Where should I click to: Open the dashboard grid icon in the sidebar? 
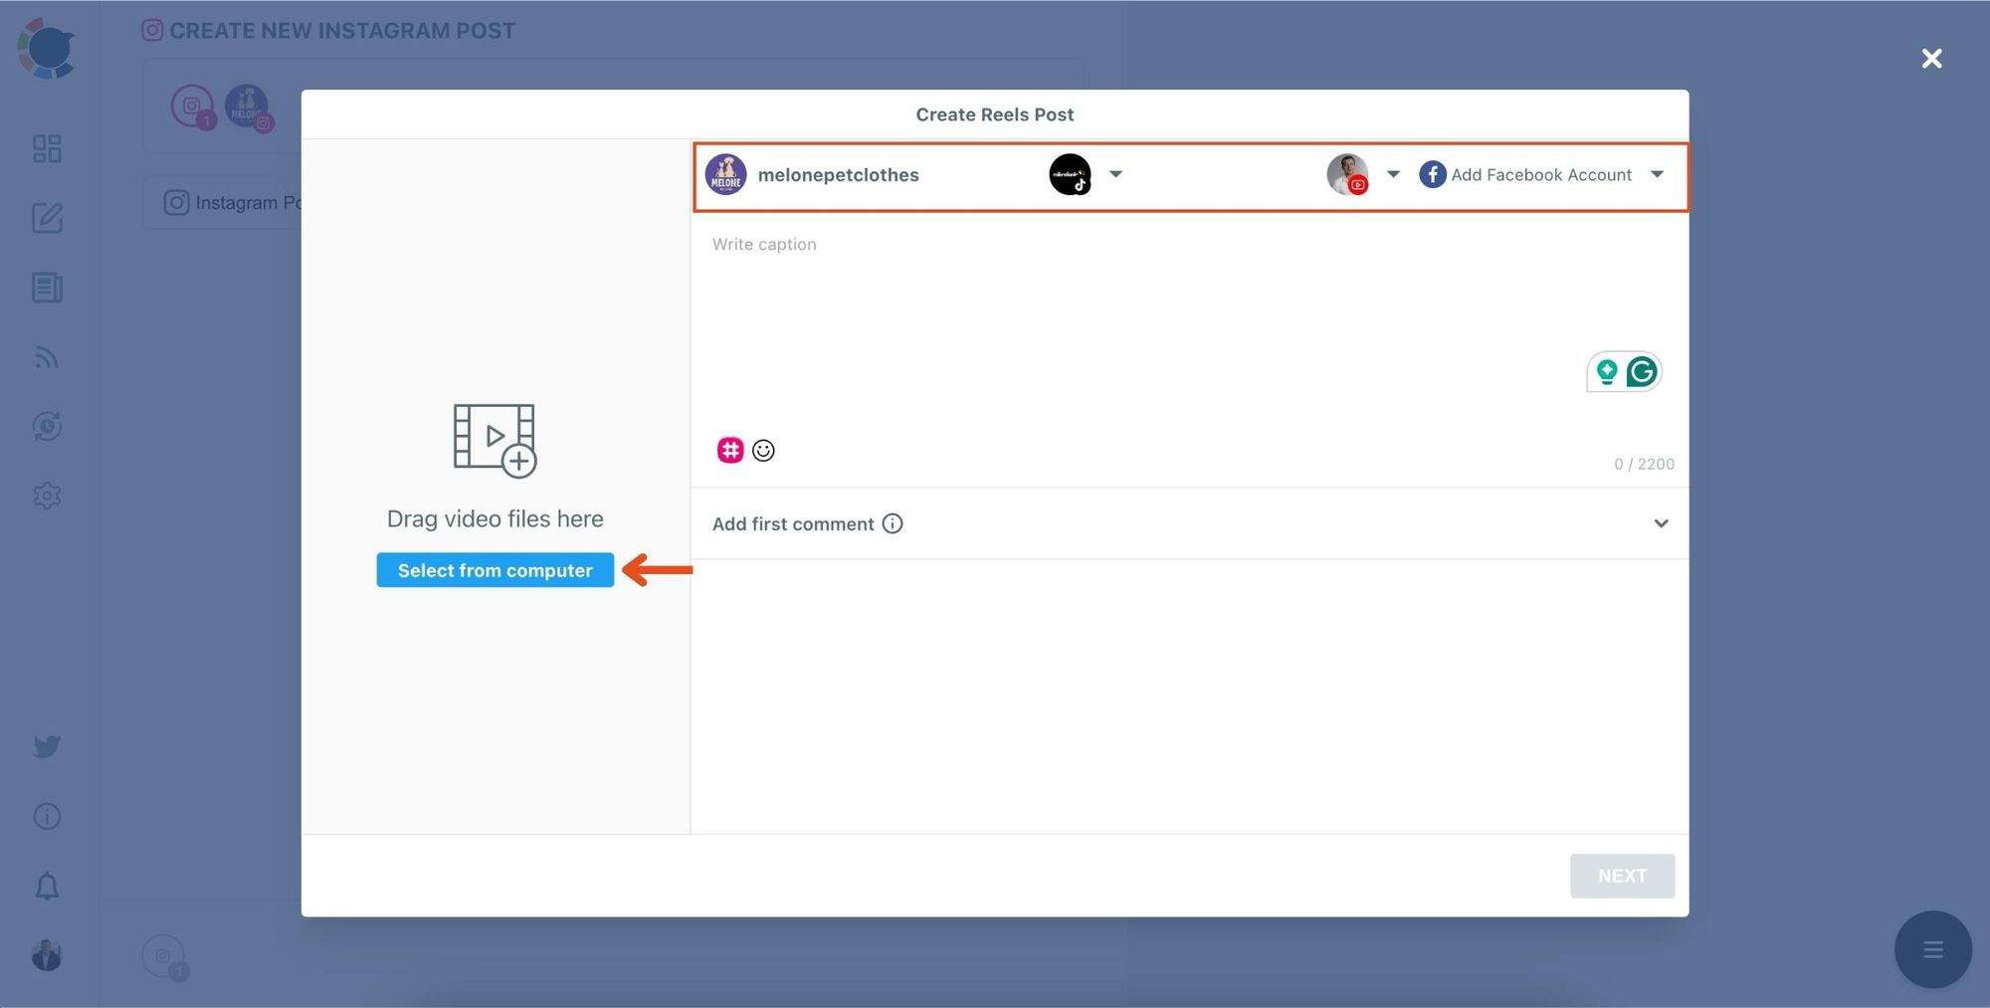(47, 148)
